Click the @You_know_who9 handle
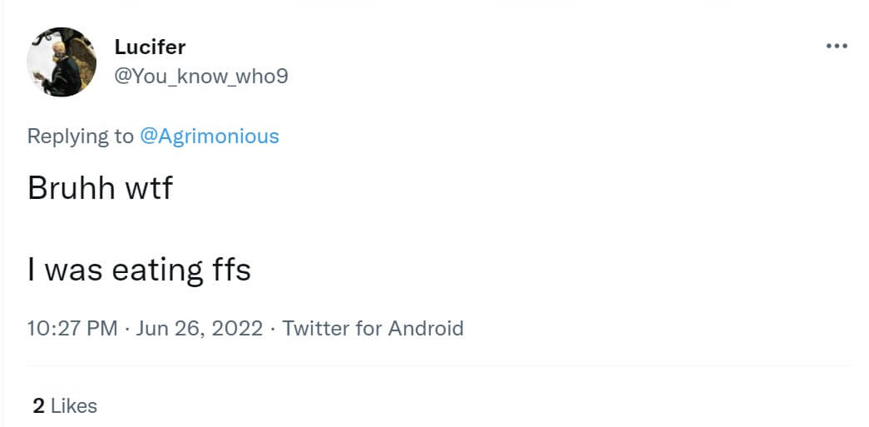Viewport: 869px width, 427px height. (201, 77)
